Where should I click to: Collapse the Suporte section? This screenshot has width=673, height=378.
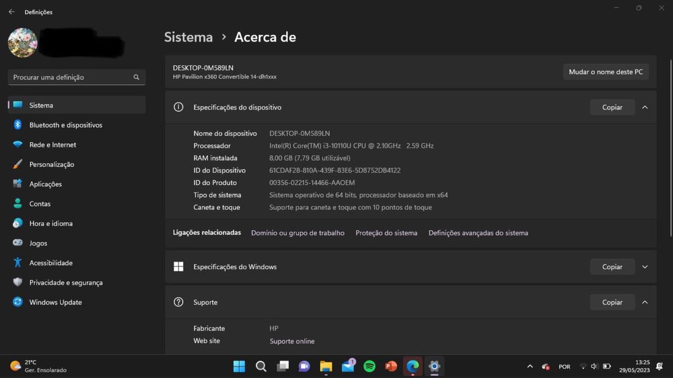pos(645,302)
